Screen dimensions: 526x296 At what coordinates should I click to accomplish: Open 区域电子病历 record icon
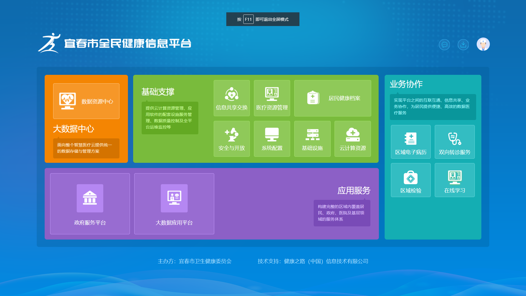click(x=411, y=139)
